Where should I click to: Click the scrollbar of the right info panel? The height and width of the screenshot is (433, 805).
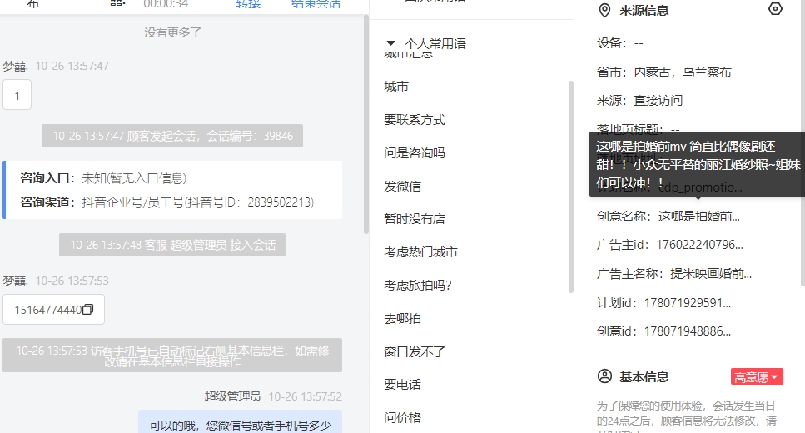point(802,142)
